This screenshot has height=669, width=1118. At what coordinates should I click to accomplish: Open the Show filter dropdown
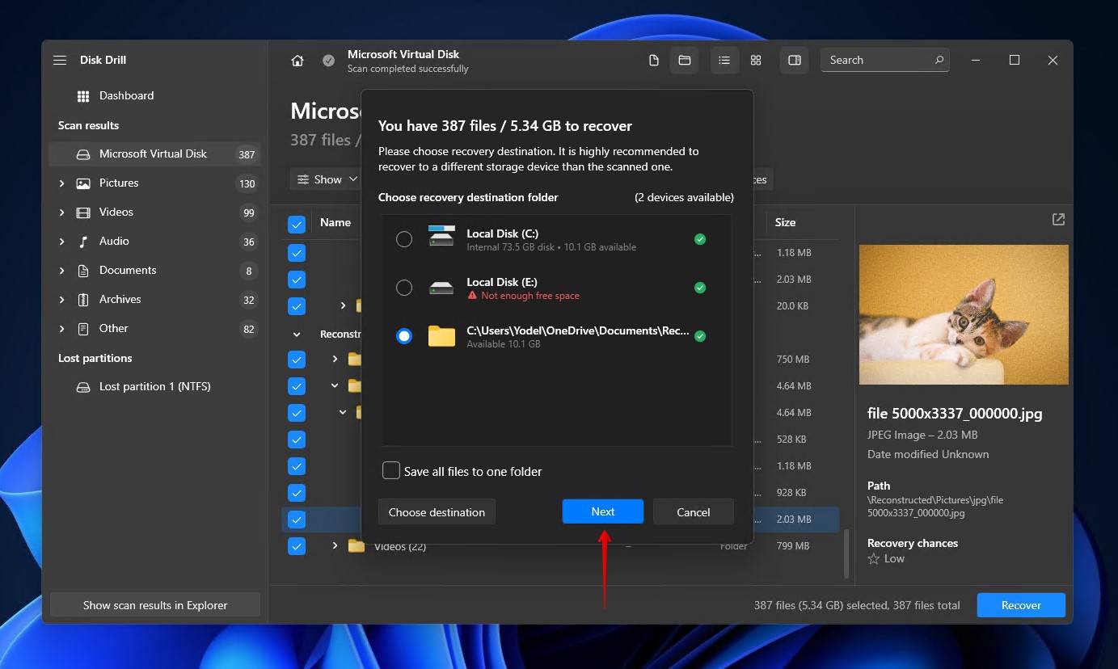pyautogui.click(x=326, y=179)
